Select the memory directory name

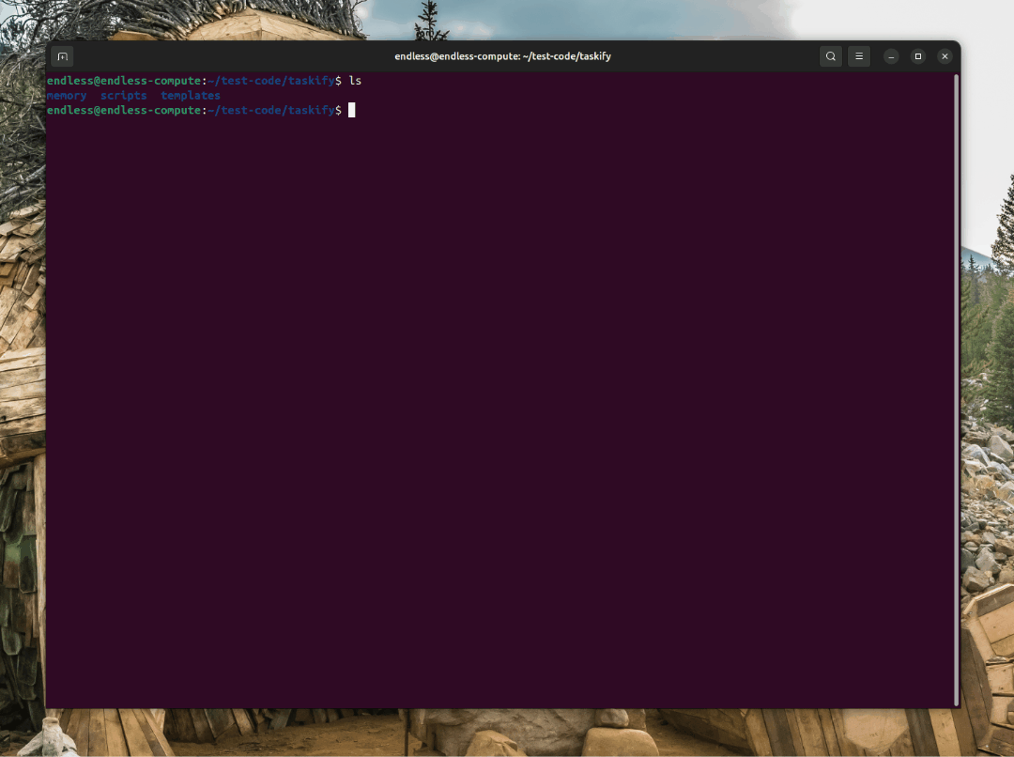tap(67, 95)
